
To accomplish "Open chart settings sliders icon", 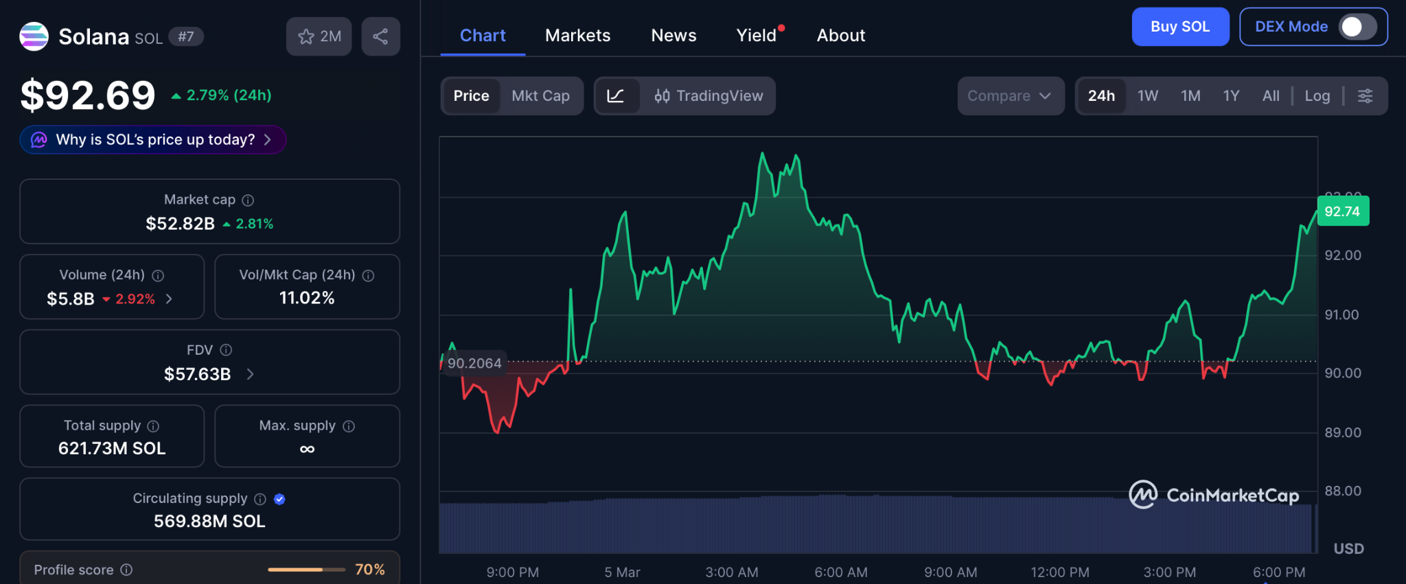I will coord(1365,96).
